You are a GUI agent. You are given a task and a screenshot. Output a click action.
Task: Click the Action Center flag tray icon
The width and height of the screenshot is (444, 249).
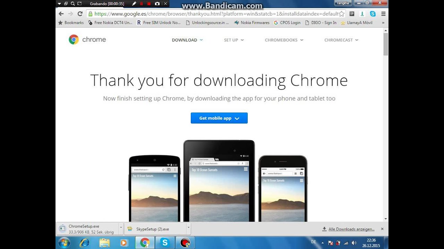(x=331, y=243)
